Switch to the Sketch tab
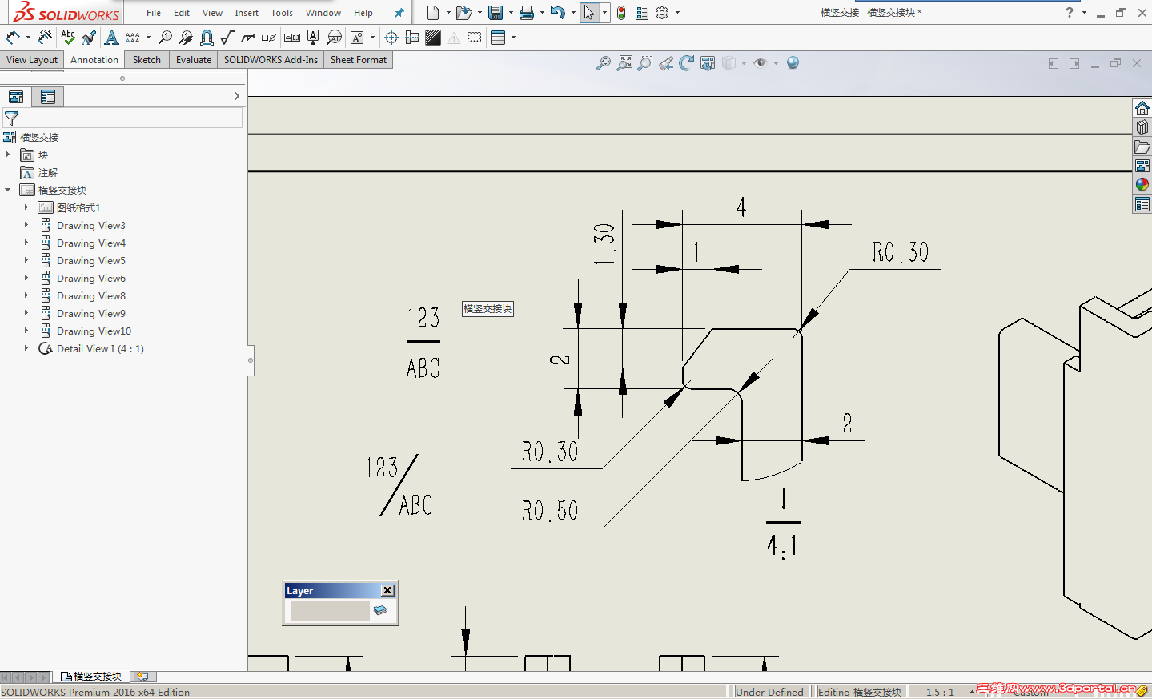1152x699 pixels. tap(147, 60)
